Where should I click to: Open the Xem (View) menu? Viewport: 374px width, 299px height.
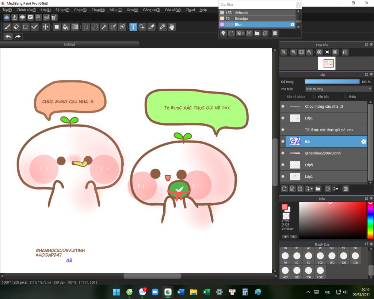coord(132,10)
